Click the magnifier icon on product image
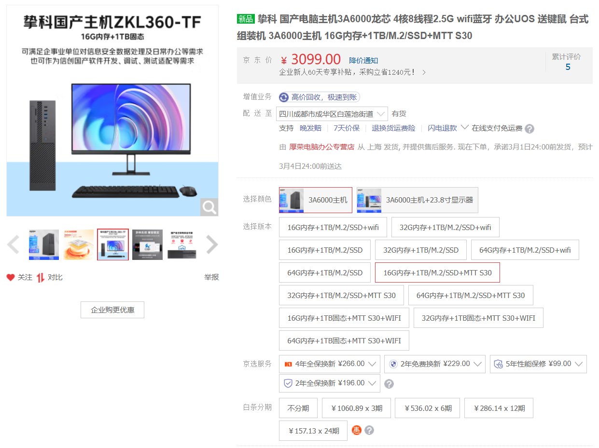Screen dimensions: 599x448 click(x=209, y=207)
